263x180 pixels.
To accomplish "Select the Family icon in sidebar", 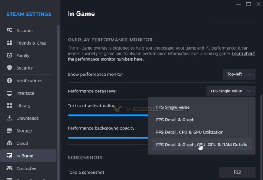I will (10, 56).
